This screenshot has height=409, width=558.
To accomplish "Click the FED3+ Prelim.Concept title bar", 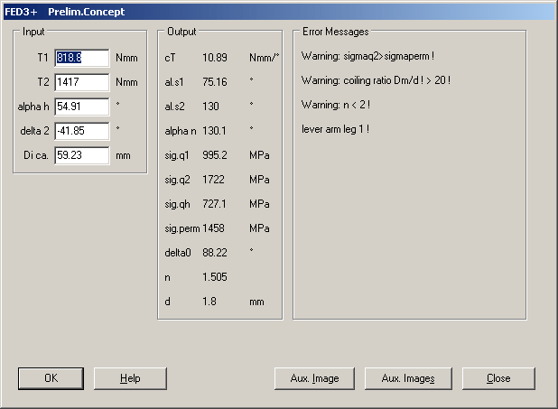I will (271, 12).
